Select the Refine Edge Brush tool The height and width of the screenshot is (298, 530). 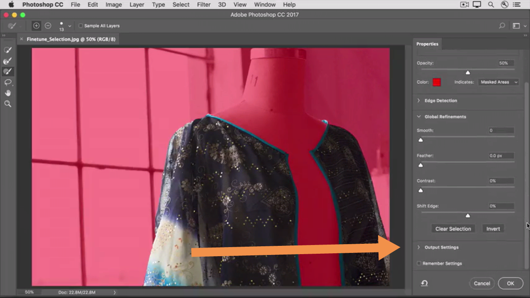[7, 61]
